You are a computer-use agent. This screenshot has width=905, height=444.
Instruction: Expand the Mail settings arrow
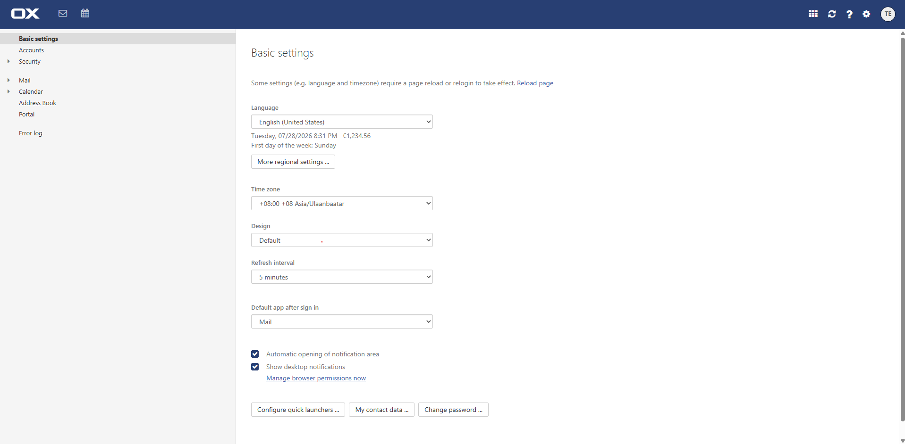pos(8,80)
